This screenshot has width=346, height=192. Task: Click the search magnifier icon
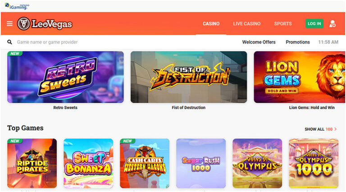(x=9, y=42)
